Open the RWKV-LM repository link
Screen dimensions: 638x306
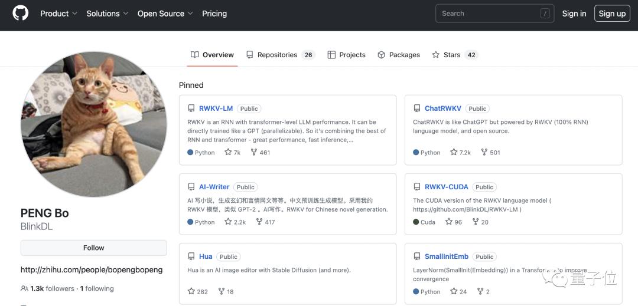pos(216,108)
